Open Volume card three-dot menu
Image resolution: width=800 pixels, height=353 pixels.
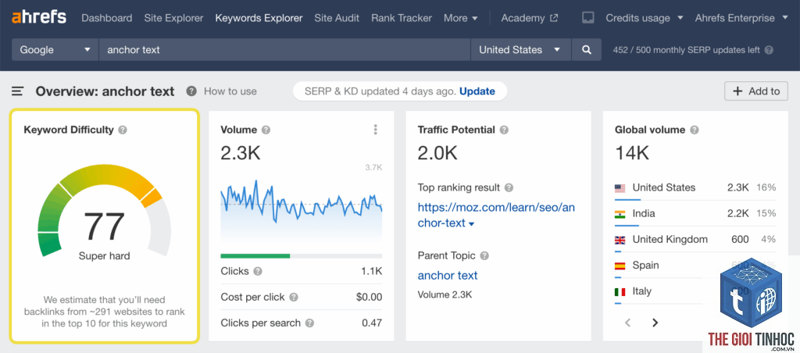point(376,130)
